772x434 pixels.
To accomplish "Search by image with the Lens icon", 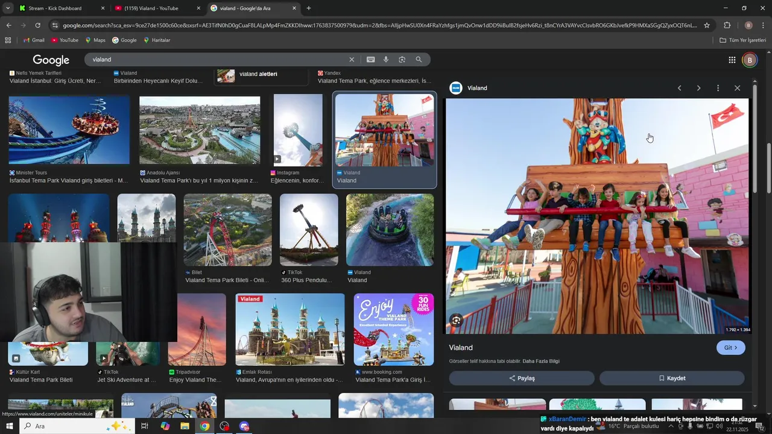I will [402, 60].
